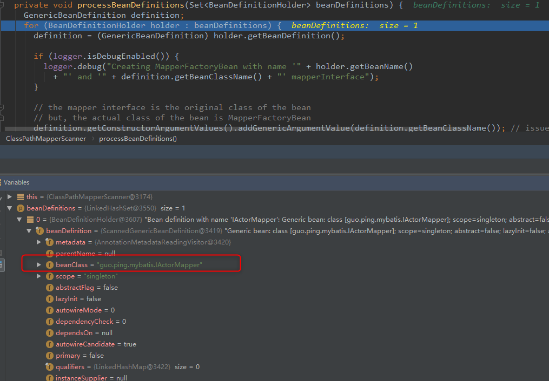Click the field icon beside autowireMode

click(x=50, y=310)
